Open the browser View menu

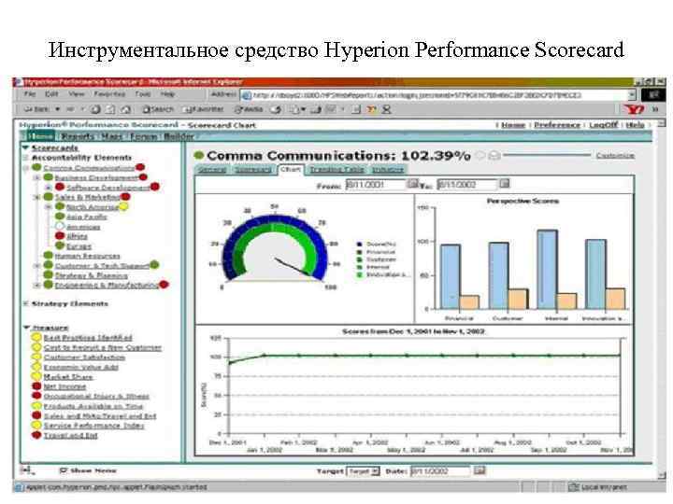(77, 94)
